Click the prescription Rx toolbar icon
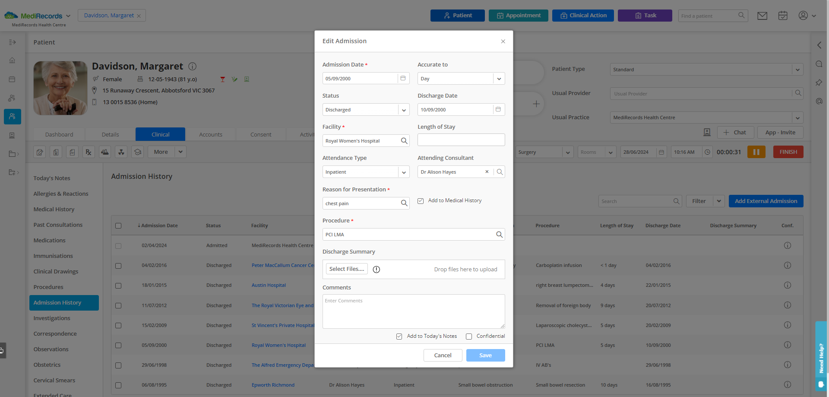 (89, 152)
